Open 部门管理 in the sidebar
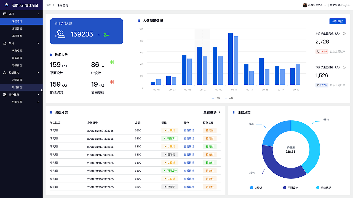The width and height of the screenshot is (353, 198). click(21, 87)
